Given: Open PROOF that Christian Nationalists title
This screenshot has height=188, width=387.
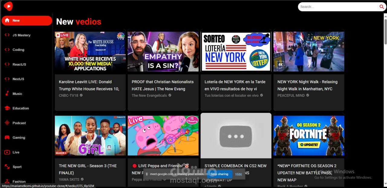Looking at the screenshot, I should tap(163, 85).
